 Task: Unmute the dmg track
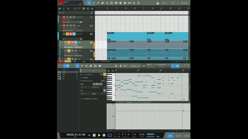point(64,25)
